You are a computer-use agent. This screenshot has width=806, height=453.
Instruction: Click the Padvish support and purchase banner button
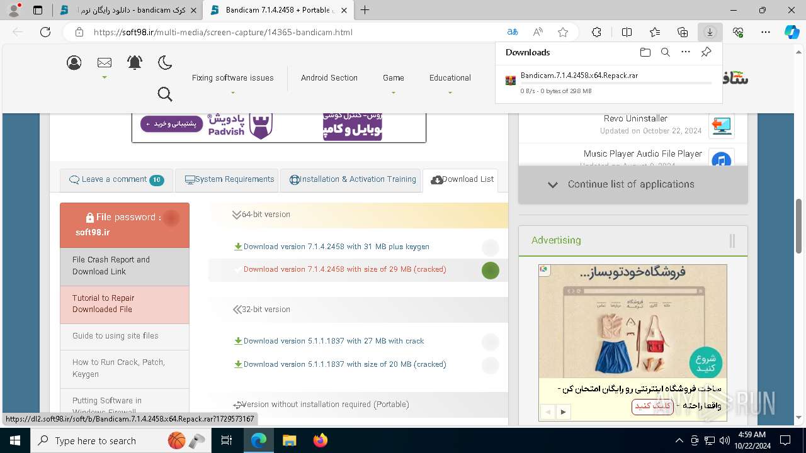pos(171,124)
